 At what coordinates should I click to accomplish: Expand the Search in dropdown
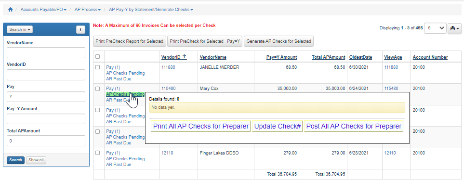(20, 29)
